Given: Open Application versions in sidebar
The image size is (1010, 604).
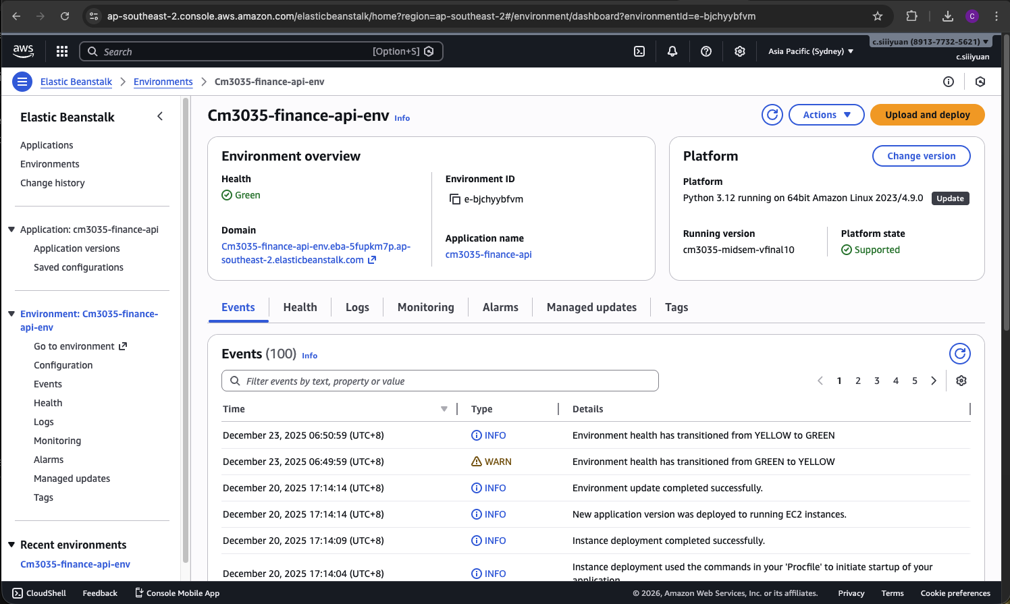Looking at the screenshot, I should pyautogui.click(x=77, y=248).
